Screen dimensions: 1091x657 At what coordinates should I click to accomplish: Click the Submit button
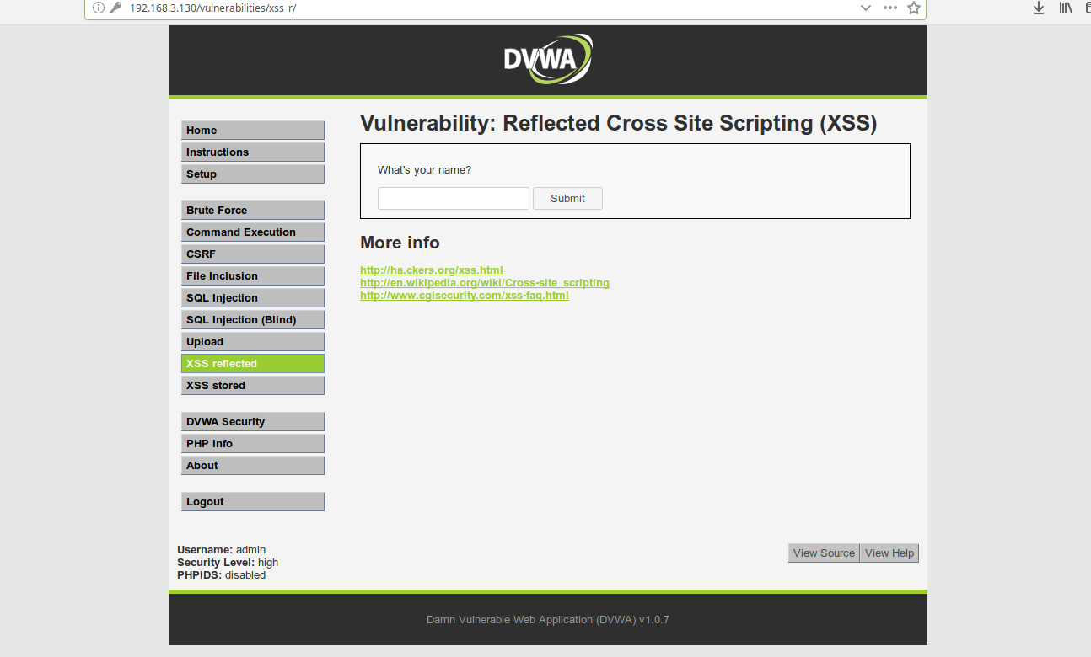click(x=567, y=199)
